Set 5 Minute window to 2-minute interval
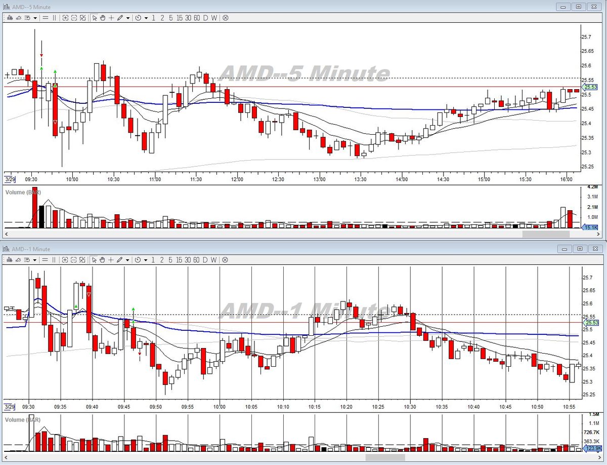This screenshot has width=607, height=465. click(162, 18)
